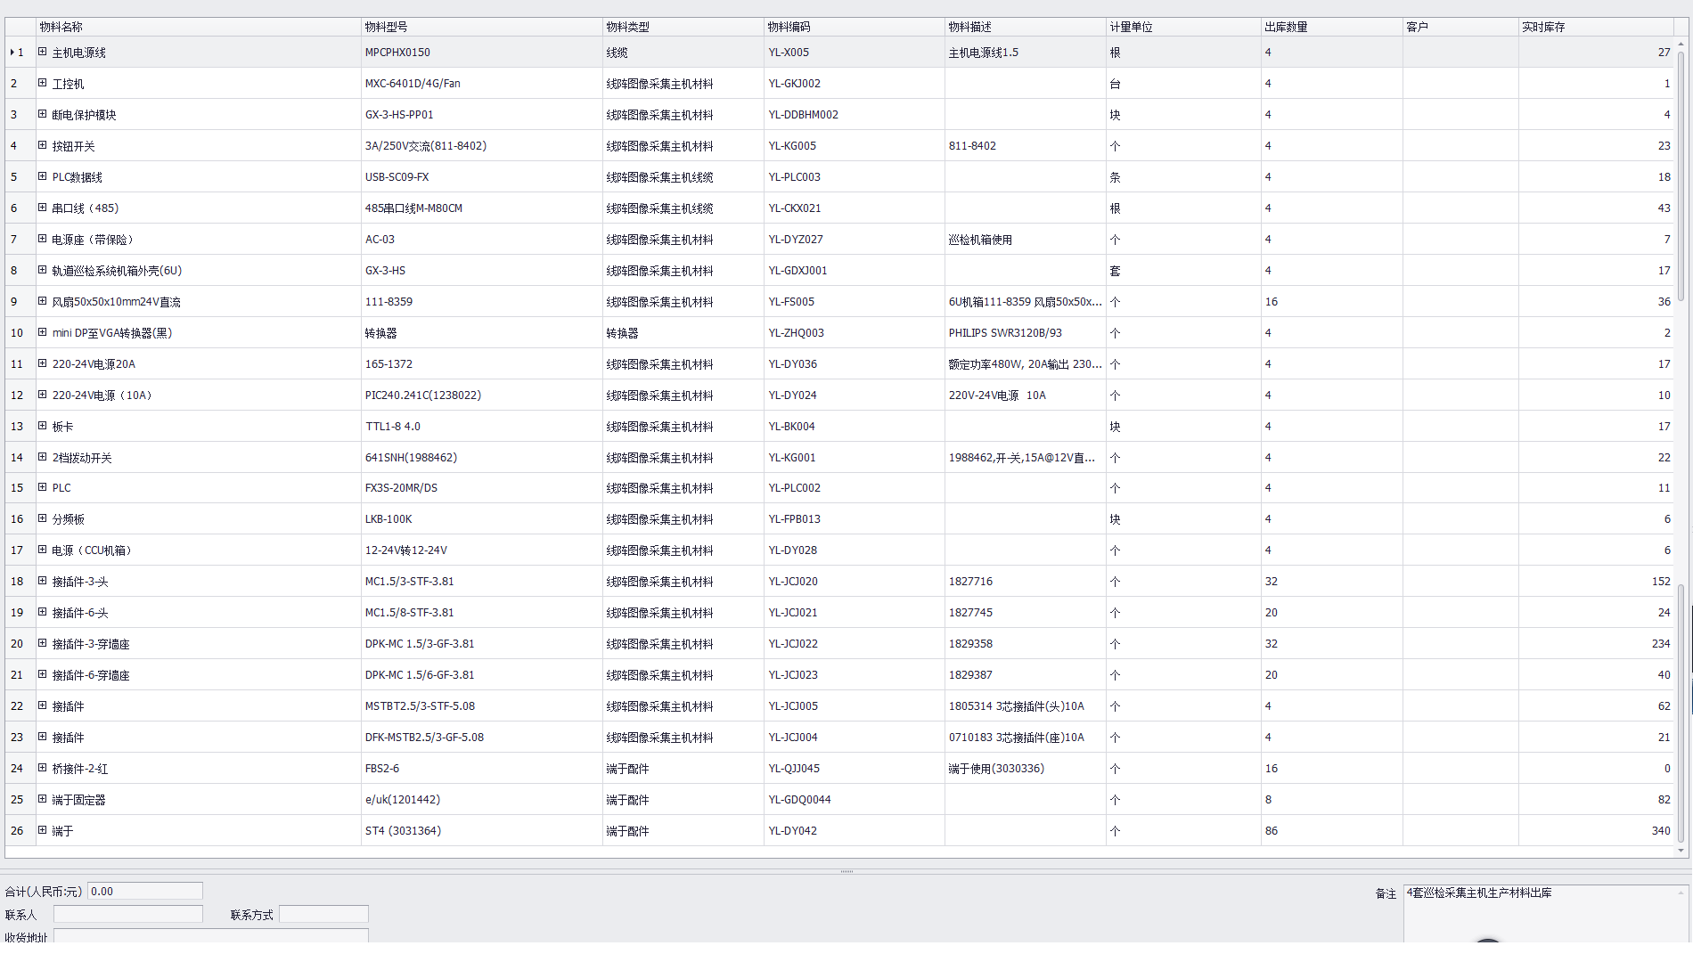Focus the 联系人 input field
This screenshot has height=962, width=1693.
[x=128, y=914]
